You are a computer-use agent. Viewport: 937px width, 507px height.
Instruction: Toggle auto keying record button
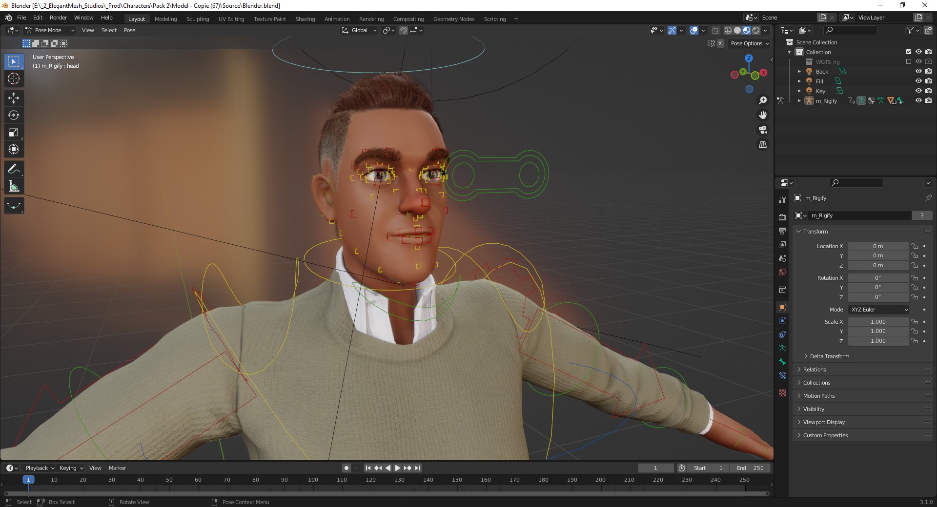click(346, 468)
